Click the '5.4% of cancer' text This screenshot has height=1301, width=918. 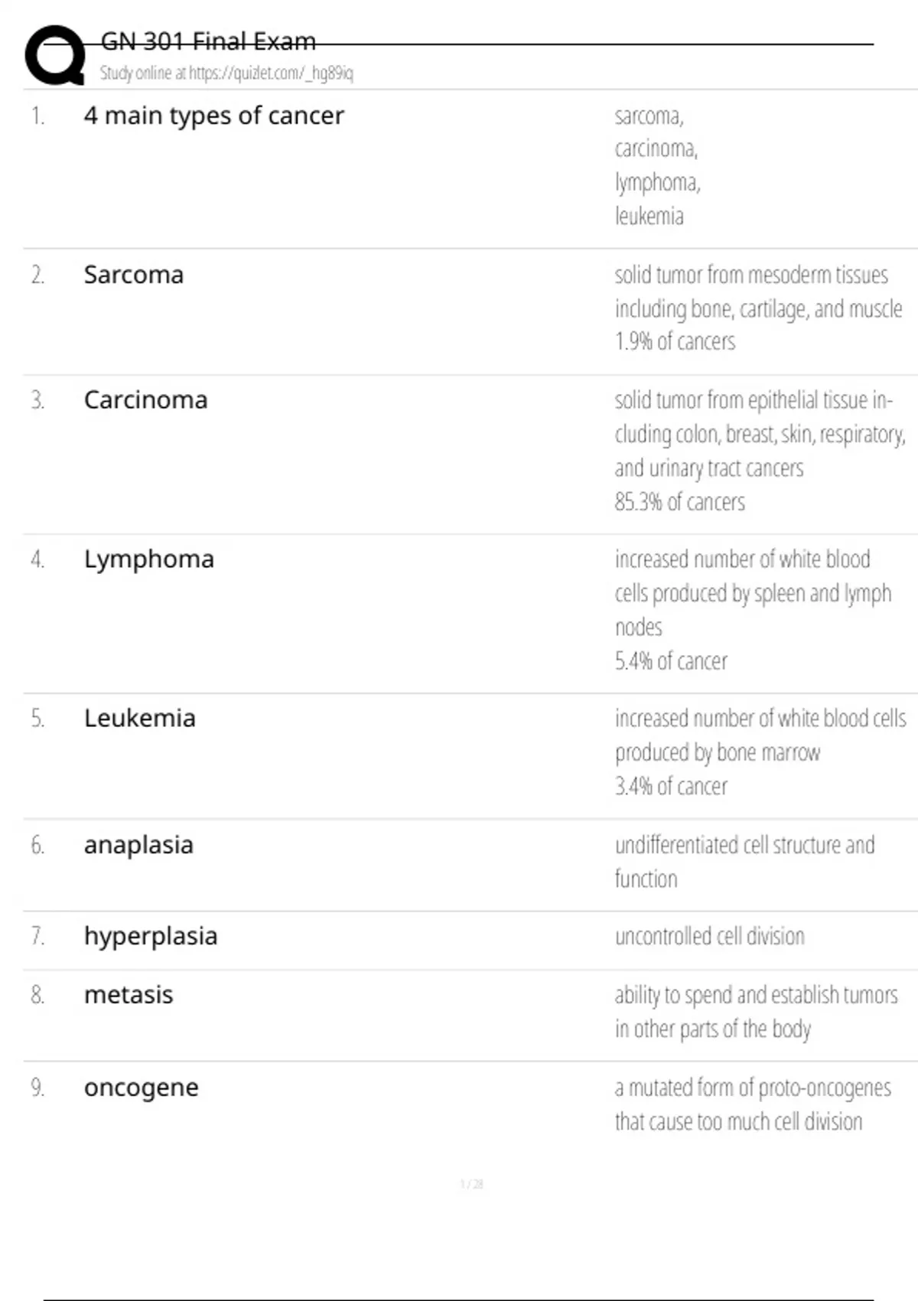[671, 661]
